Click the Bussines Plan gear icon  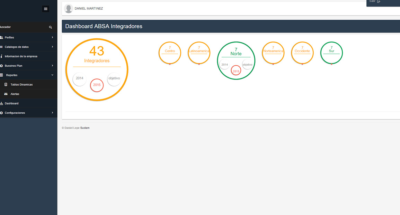1,66
